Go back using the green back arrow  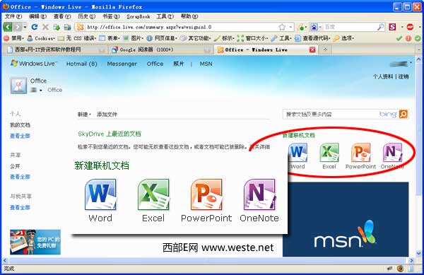[8, 27]
